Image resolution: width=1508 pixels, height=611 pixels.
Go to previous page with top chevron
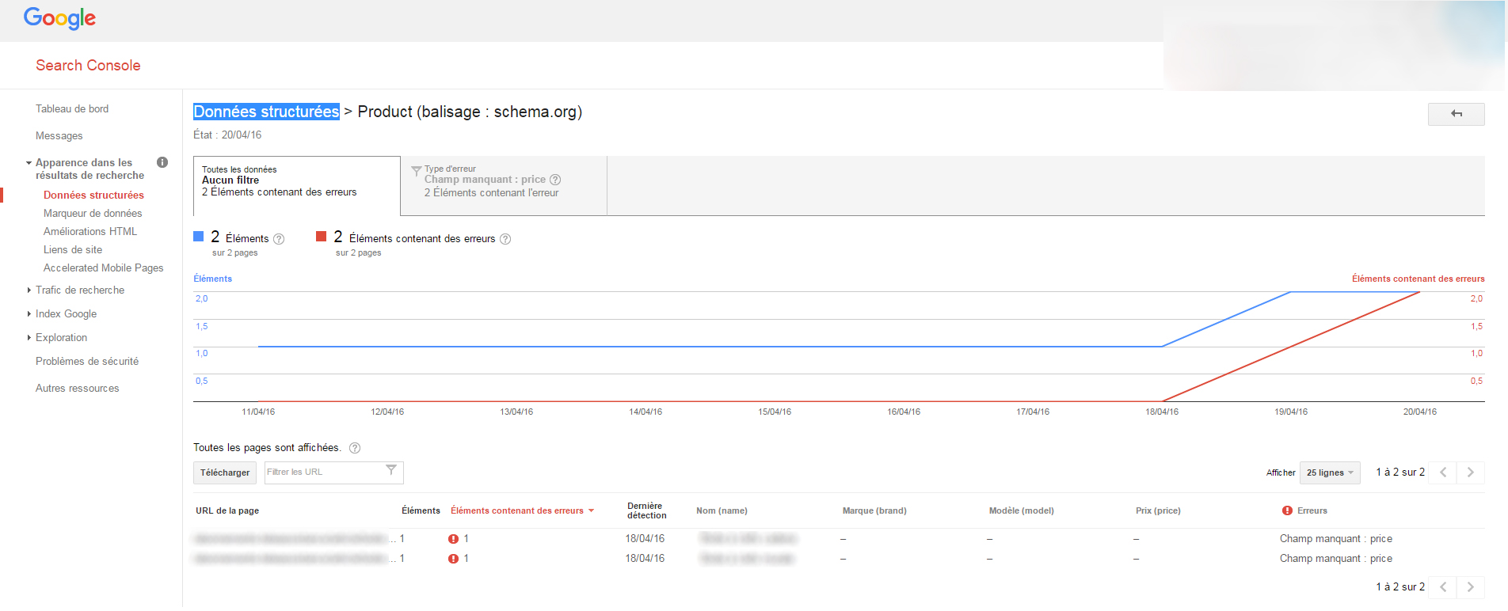tap(1443, 472)
